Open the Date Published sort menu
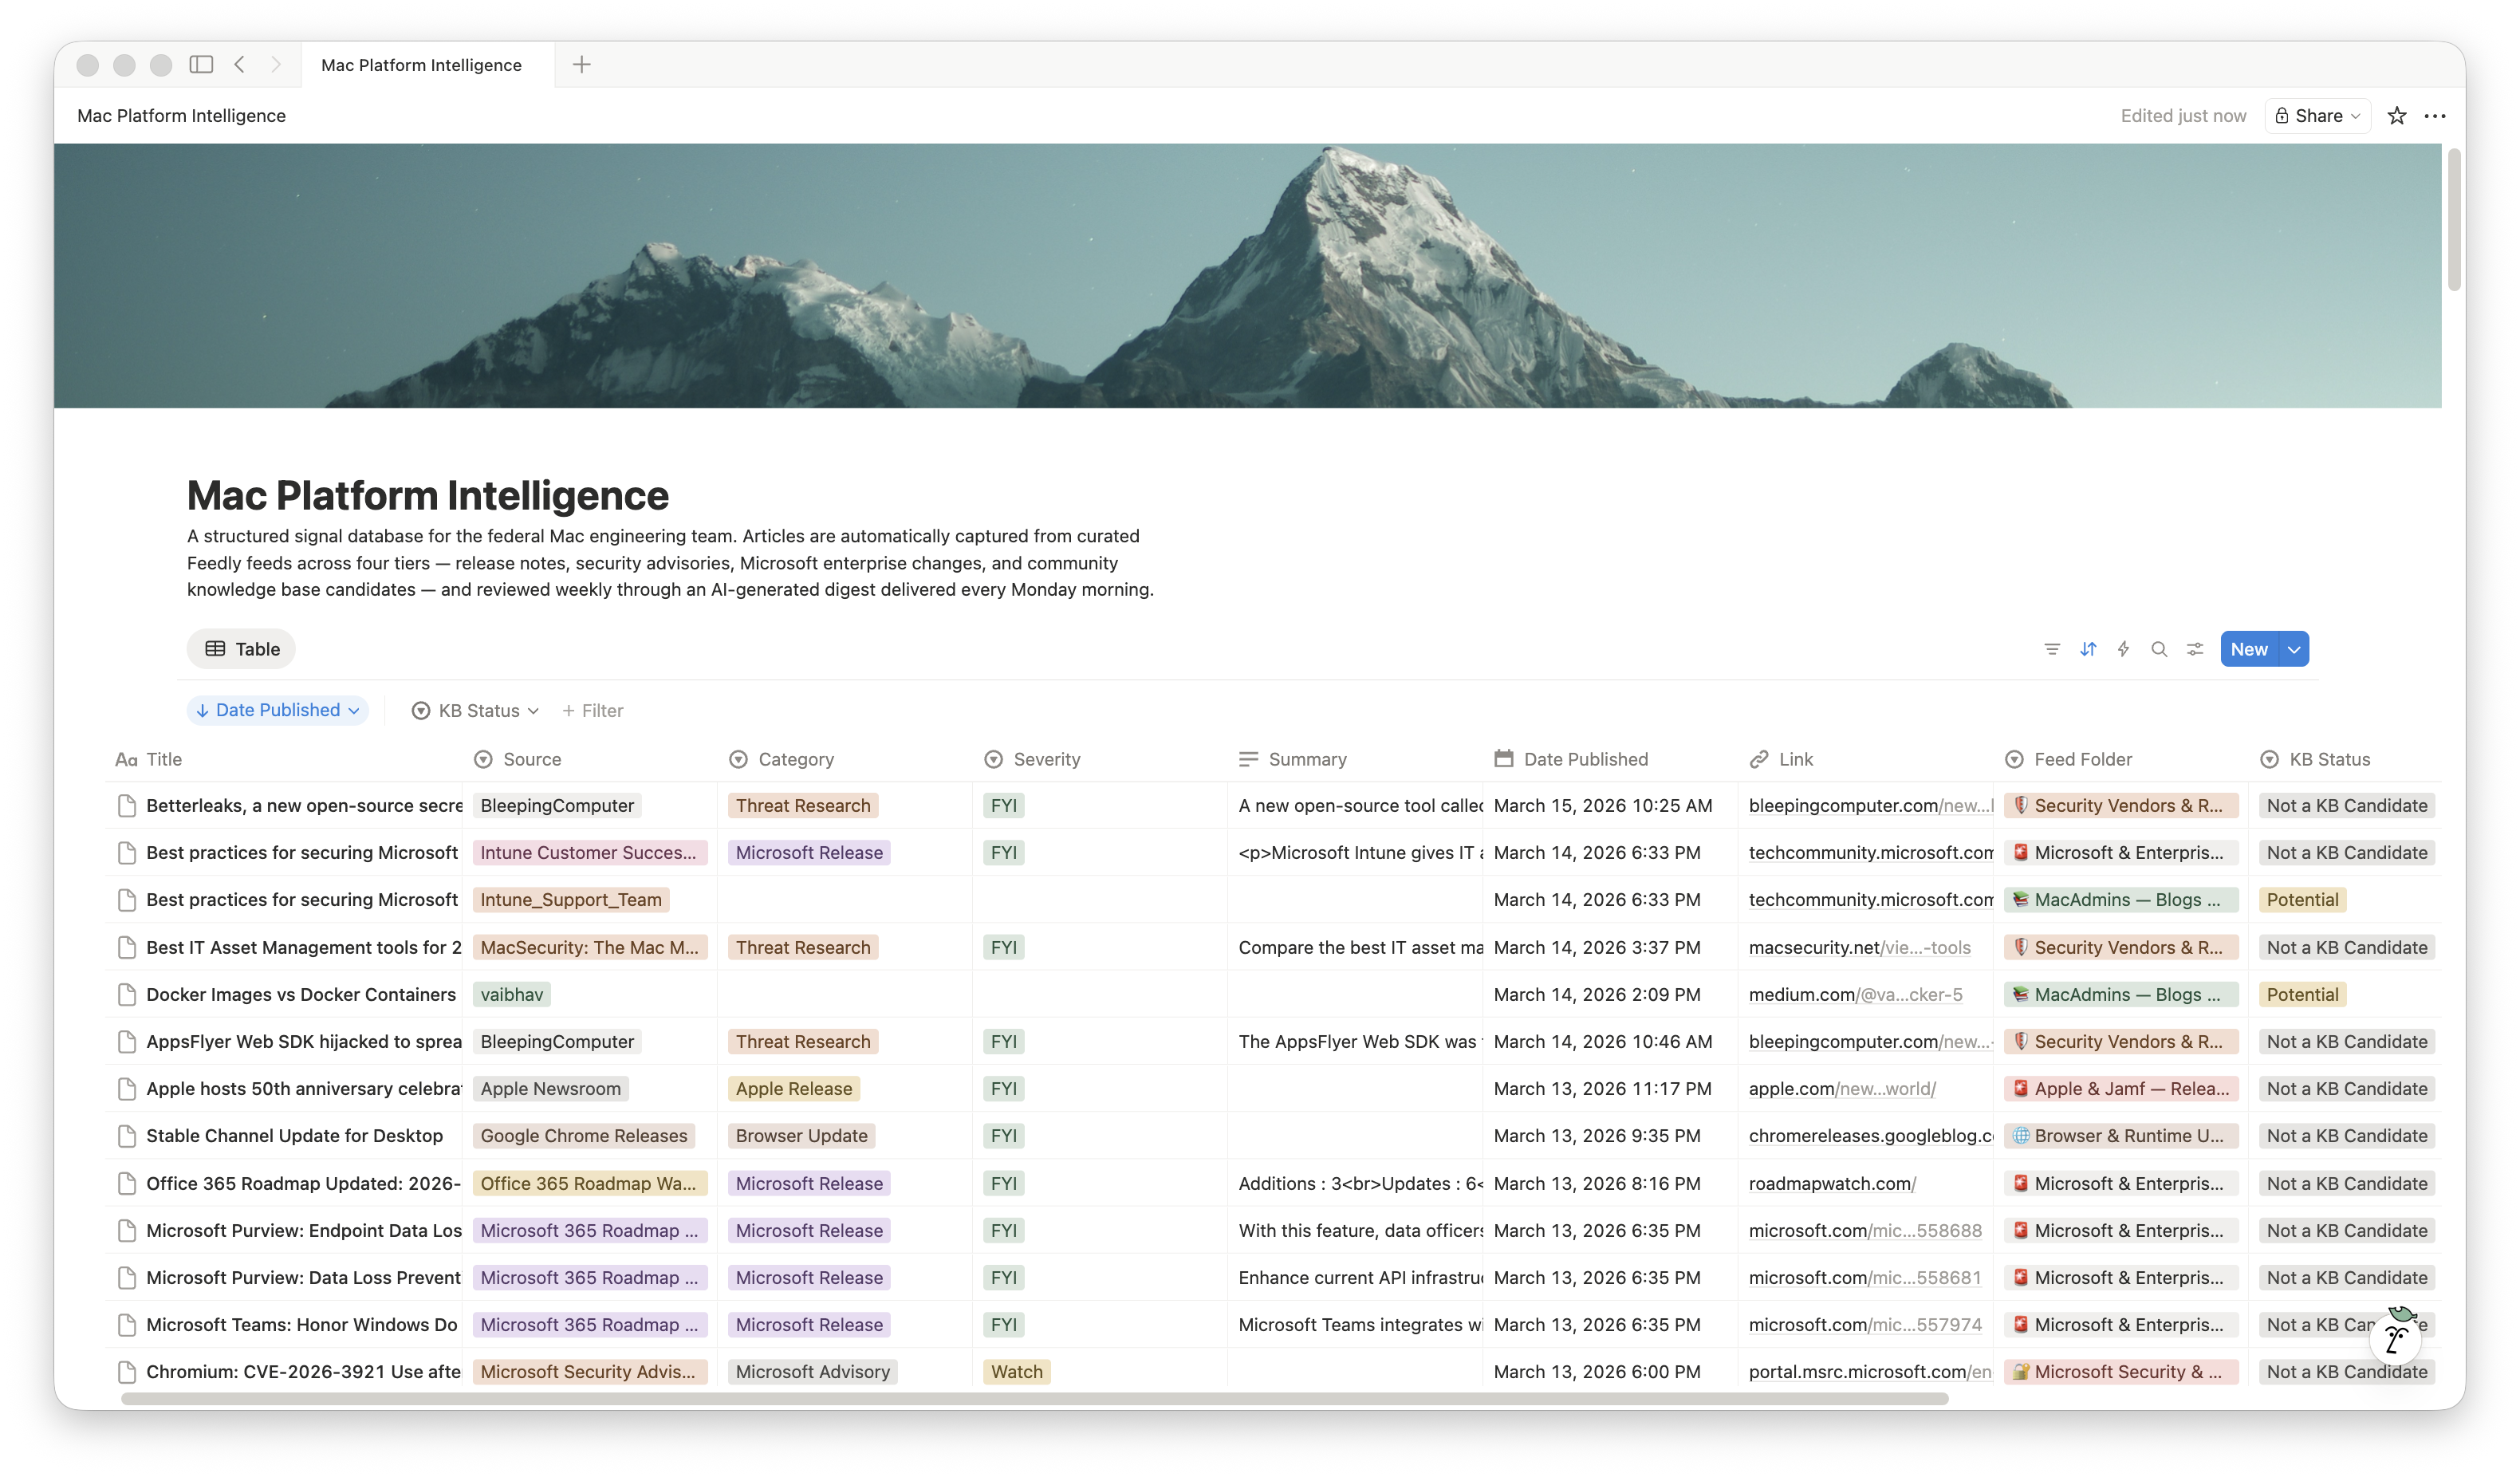This screenshot has width=2520, height=1477. point(277,710)
